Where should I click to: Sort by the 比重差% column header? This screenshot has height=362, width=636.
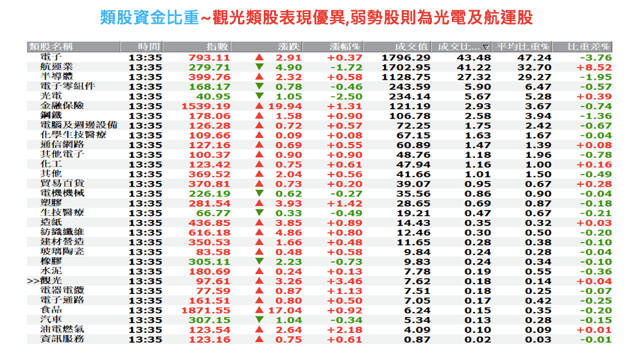[589, 47]
